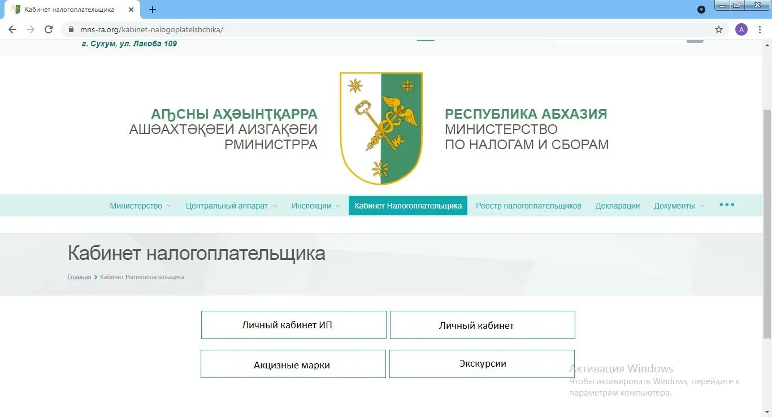The image size is (772, 417).
Task: Expand the Инспекции menu
Action: click(x=315, y=206)
